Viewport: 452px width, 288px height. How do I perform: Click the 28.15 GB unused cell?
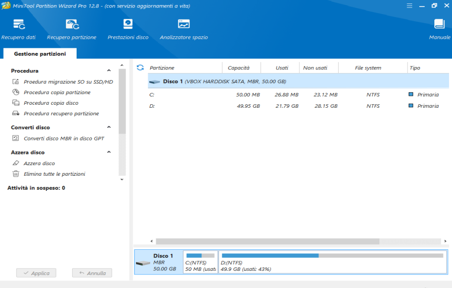[x=326, y=106]
